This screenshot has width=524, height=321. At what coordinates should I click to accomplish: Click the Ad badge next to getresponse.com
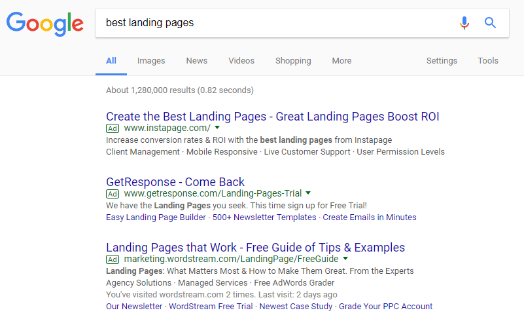[x=113, y=194]
